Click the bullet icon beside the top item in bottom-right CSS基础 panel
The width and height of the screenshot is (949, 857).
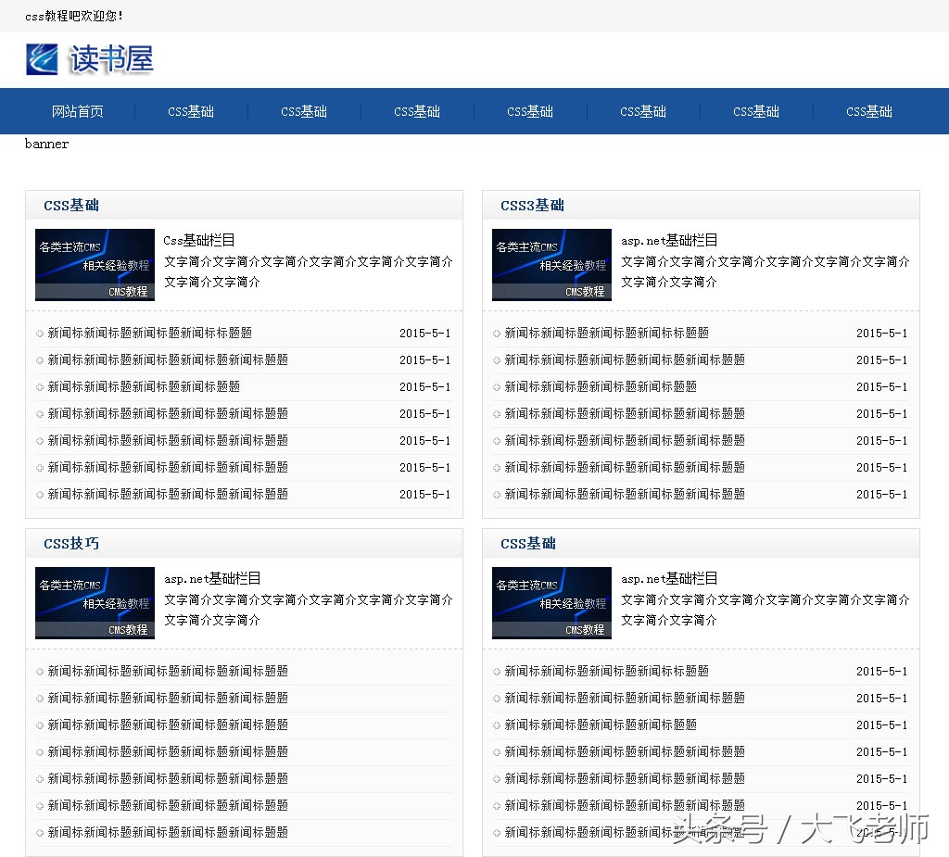497,671
